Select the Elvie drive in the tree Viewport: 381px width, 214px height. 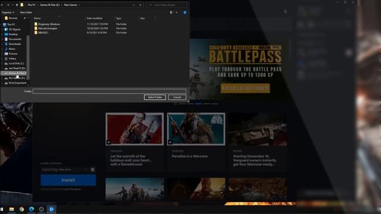pyautogui.click(x=17, y=83)
